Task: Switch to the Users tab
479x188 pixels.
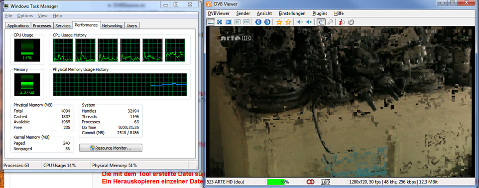Action: point(131,26)
